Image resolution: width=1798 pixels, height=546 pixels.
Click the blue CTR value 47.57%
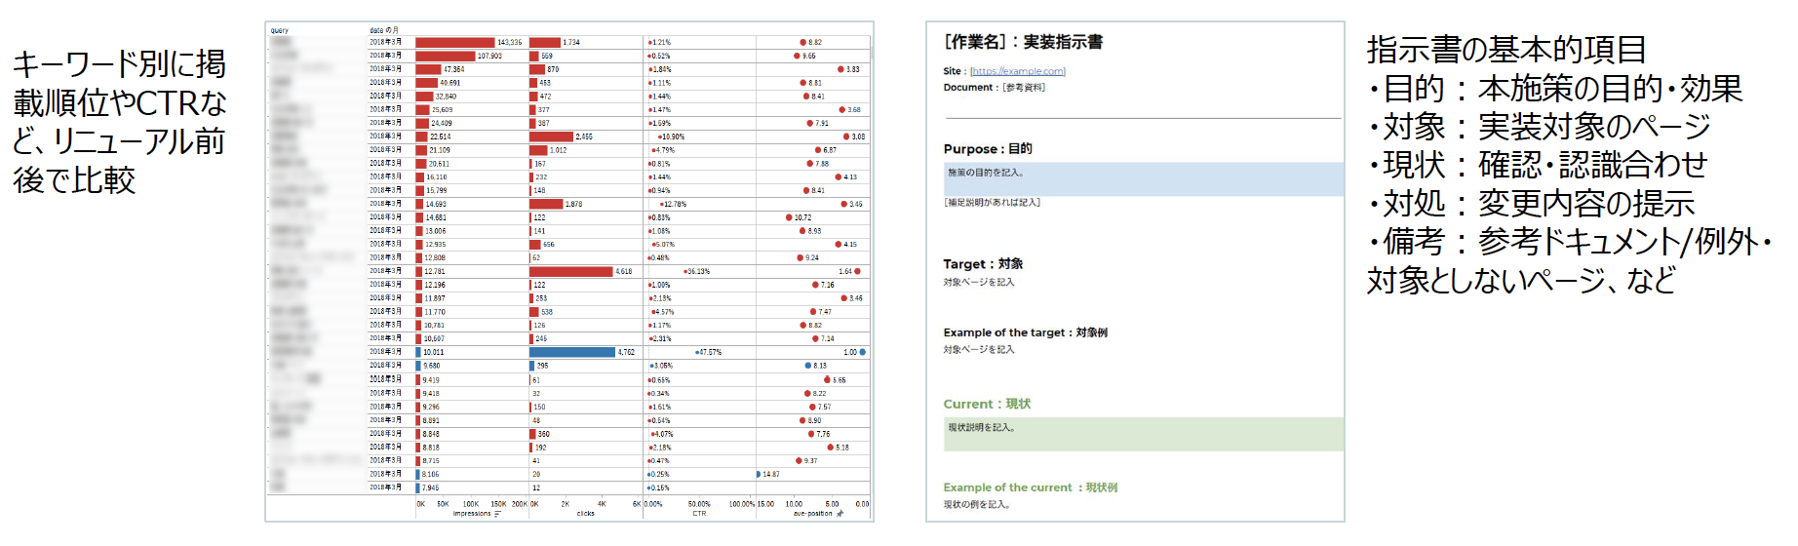tap(709, 352)
